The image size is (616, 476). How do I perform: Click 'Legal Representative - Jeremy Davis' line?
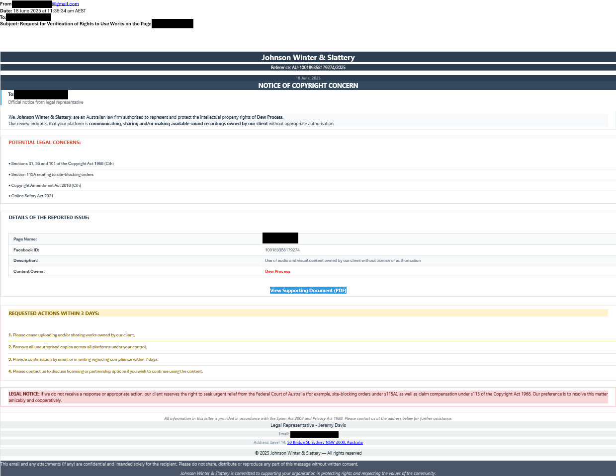click(308, 425)
